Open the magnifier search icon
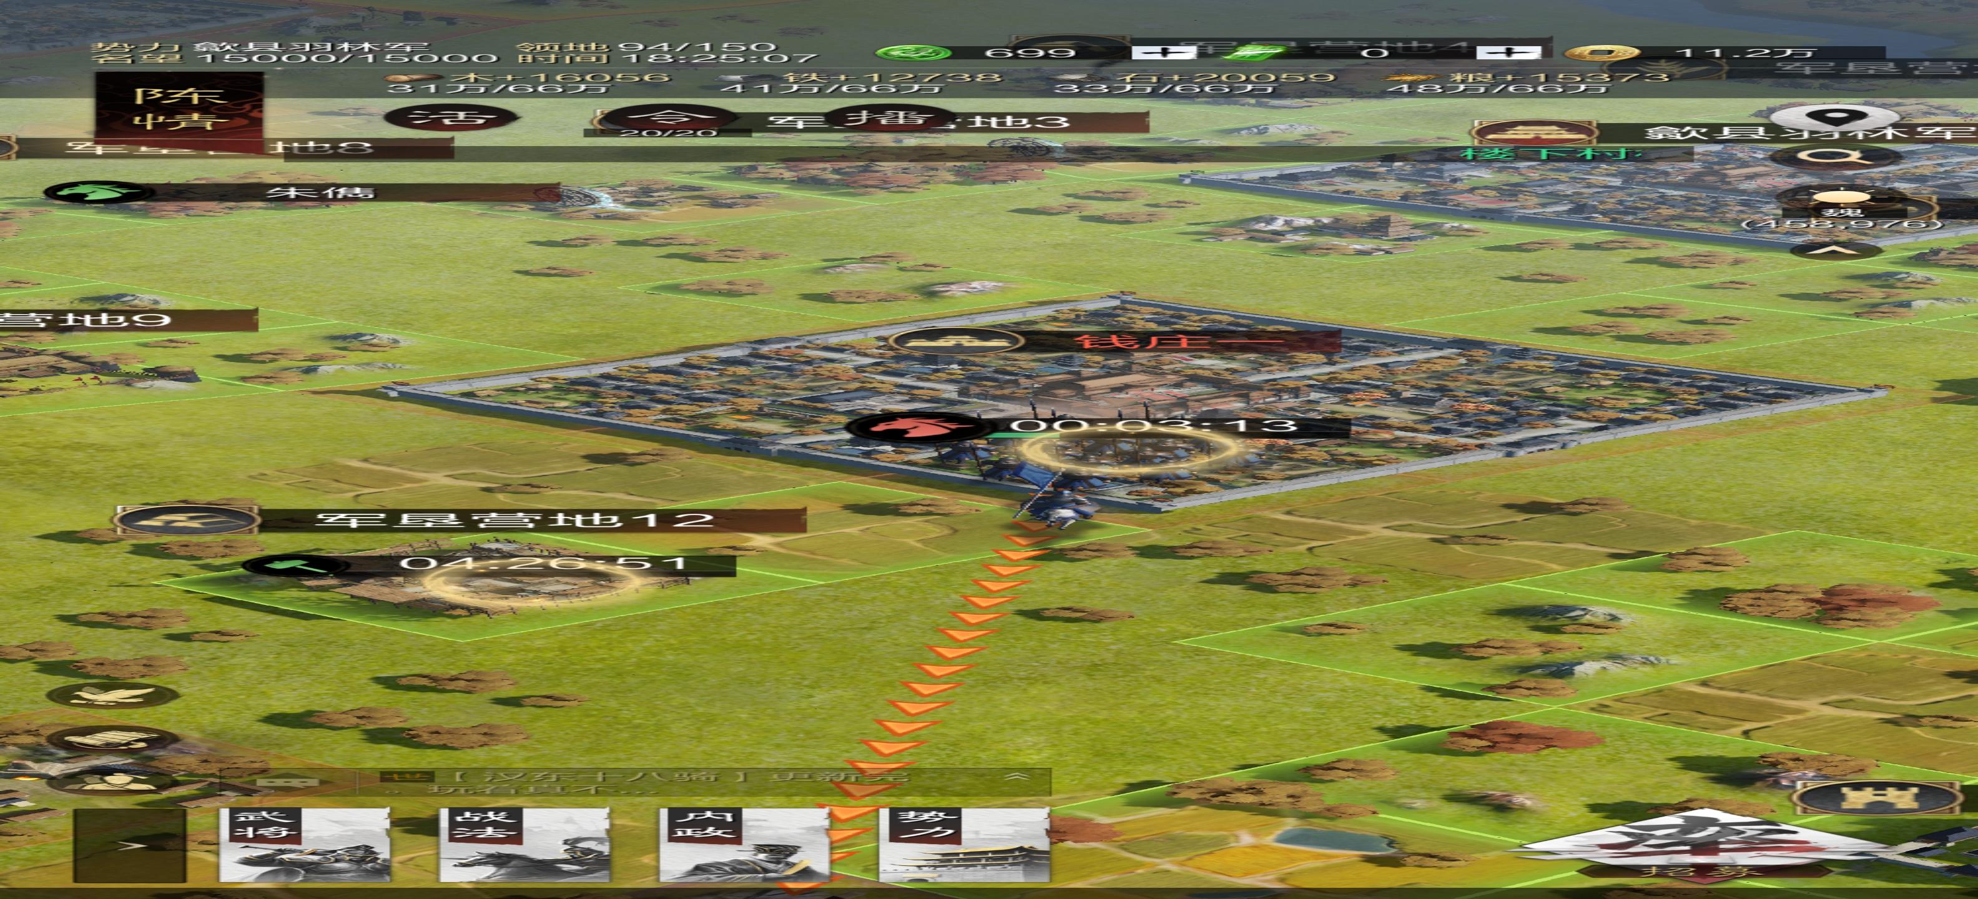1978x899 pixels. point(1836,158)
